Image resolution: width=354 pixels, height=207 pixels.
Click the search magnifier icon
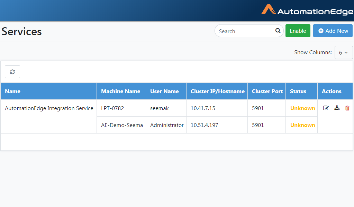278,31
